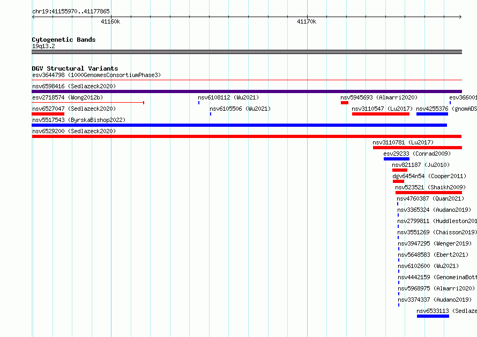This screenshot has height=337, width=477.
Task: Click the right arrow of the ruler
Action: 460,17
